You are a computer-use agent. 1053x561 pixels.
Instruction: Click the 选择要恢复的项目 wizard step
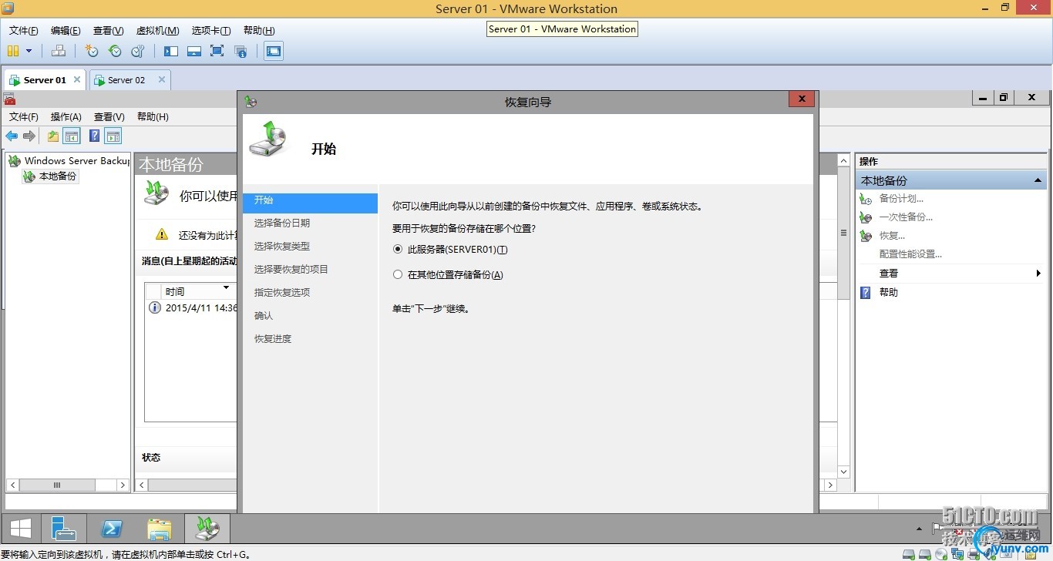(x=291, y=270)
